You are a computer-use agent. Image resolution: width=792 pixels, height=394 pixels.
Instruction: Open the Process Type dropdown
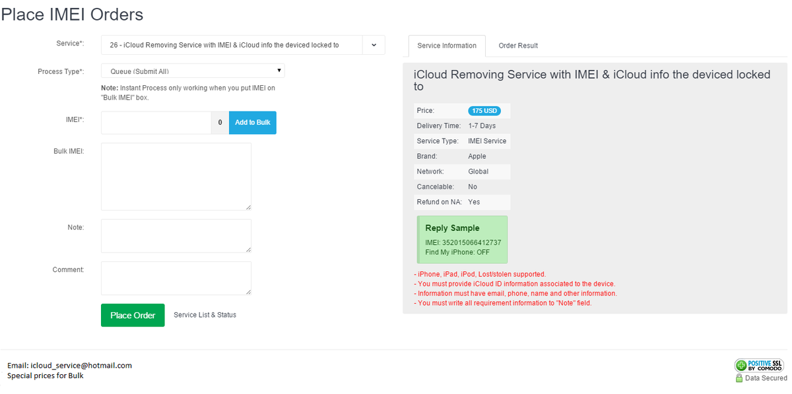pyautogui.click(x=193, y=71)
